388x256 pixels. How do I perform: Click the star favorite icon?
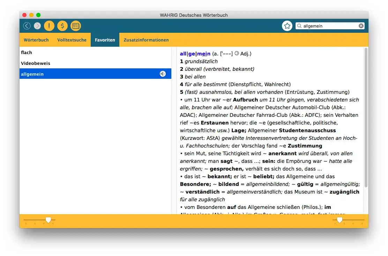click(x=287, y=25)
